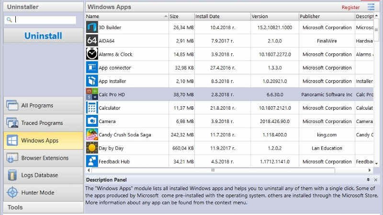Click horizontal scrollbar right arrow

click(369, 170)
